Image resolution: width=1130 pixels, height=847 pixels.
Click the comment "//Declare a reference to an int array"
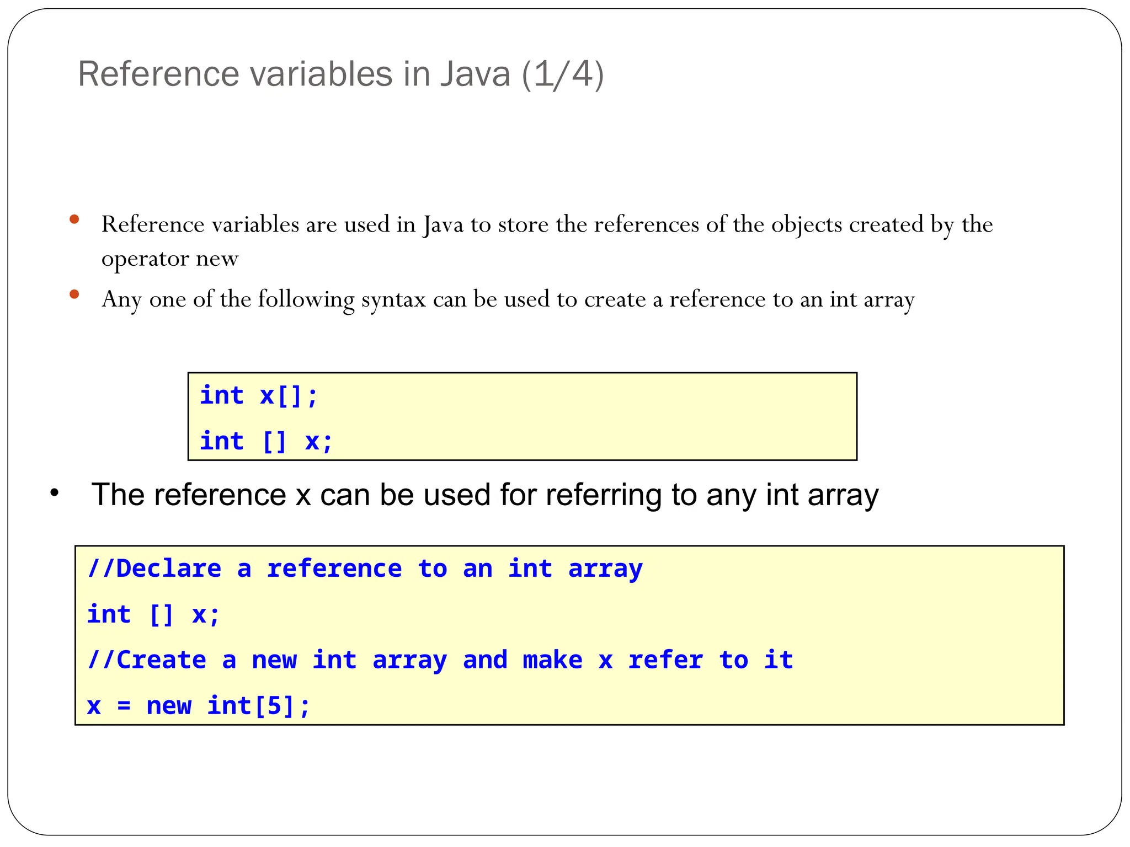365,569
